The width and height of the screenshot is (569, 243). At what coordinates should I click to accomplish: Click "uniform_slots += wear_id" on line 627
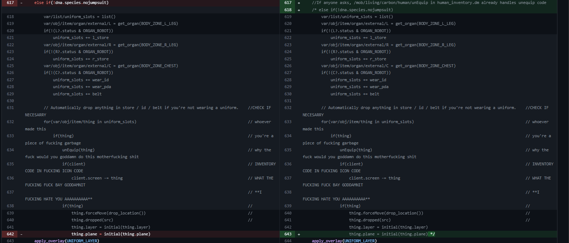click(81, 80)
